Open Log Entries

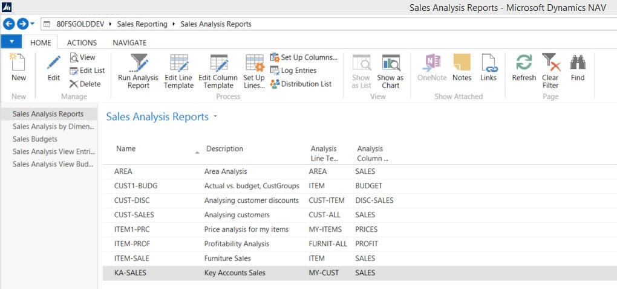(x=293, y=71)
